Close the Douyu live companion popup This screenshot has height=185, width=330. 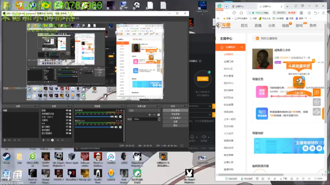[313, 60]
